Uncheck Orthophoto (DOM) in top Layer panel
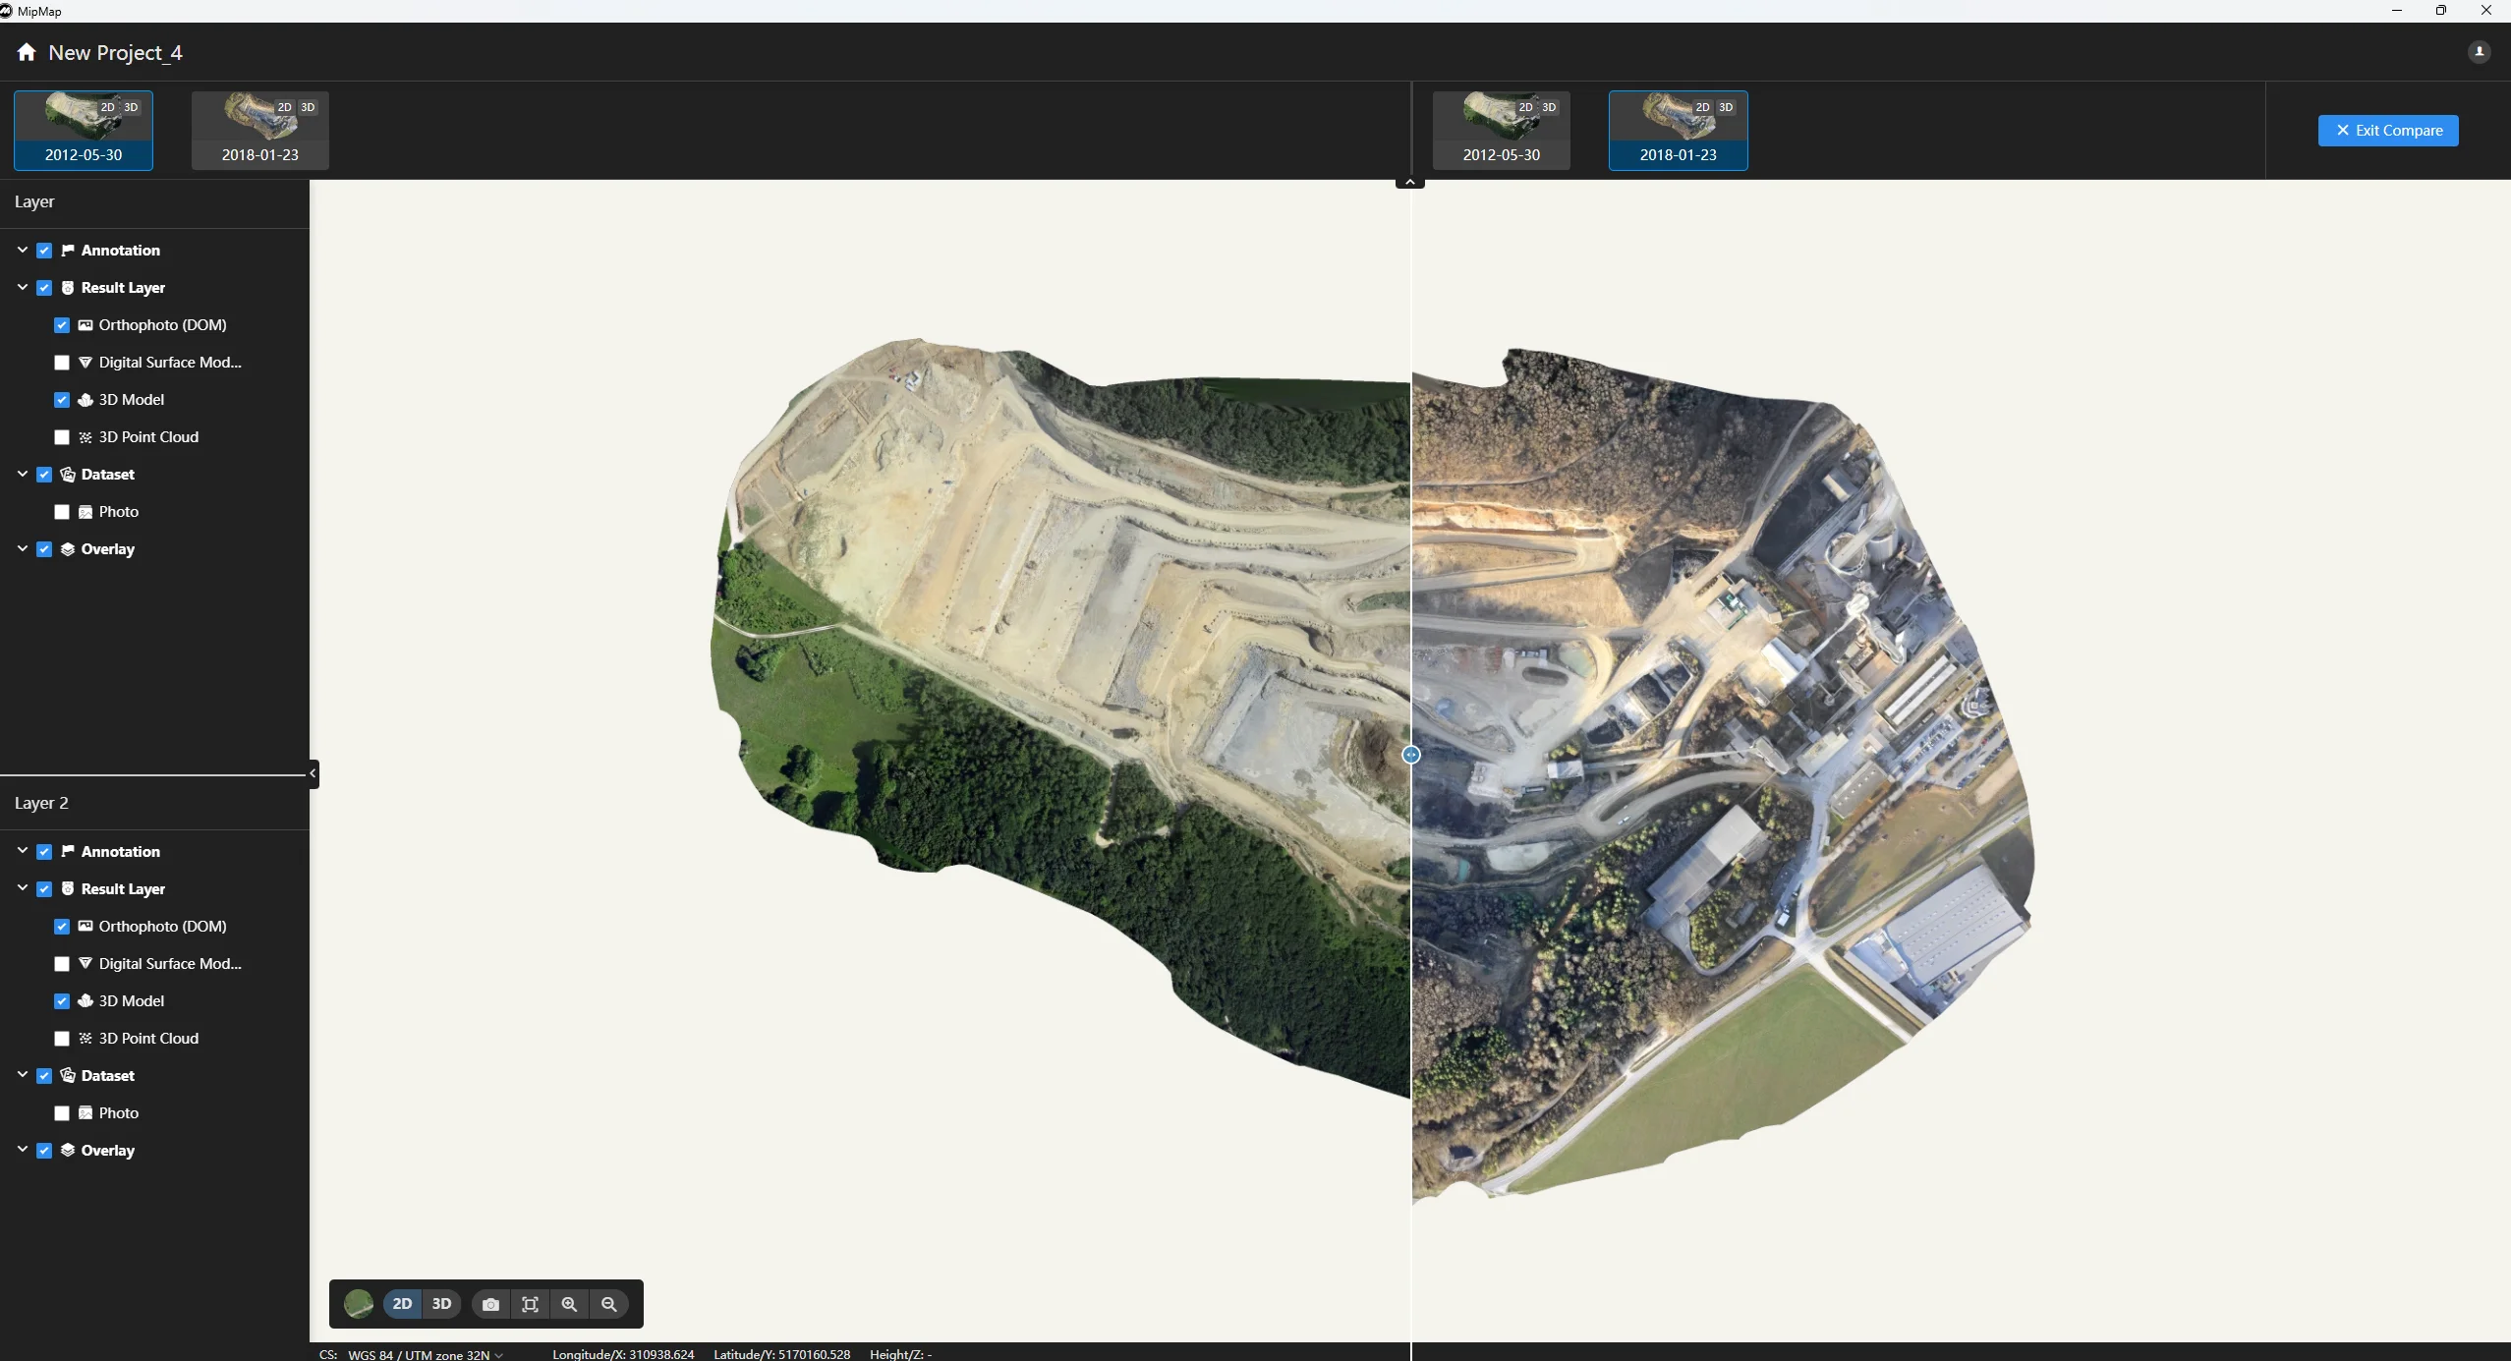 pos(62,325)
